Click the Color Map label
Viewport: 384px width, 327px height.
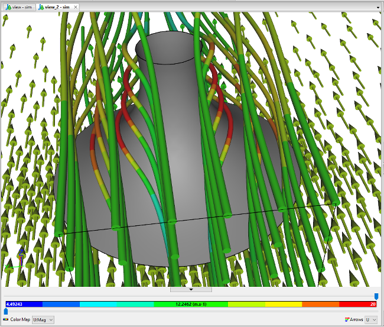pyautogui.click(x=20, y=319)
